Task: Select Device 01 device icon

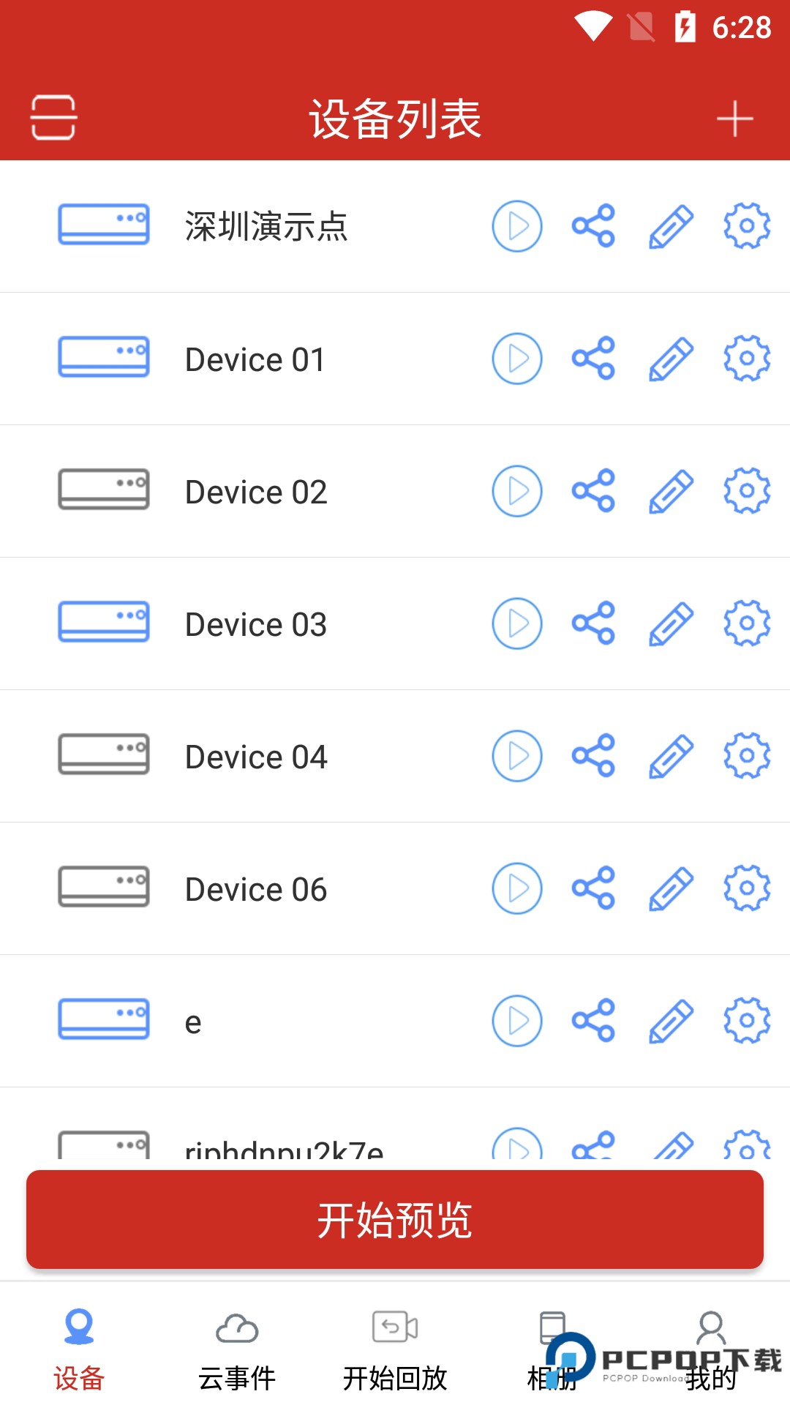Action: pyautogui.click(x=104, y=357)
